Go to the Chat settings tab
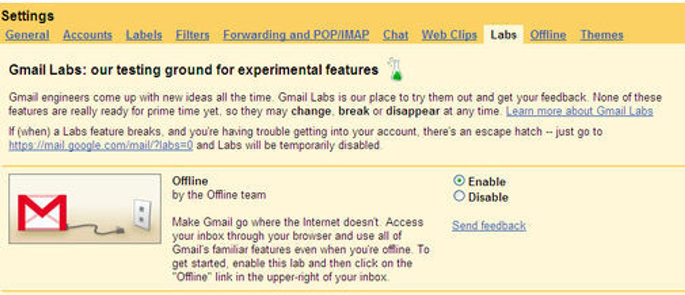Viewport: 685px width, 295px height. (396, 35)
